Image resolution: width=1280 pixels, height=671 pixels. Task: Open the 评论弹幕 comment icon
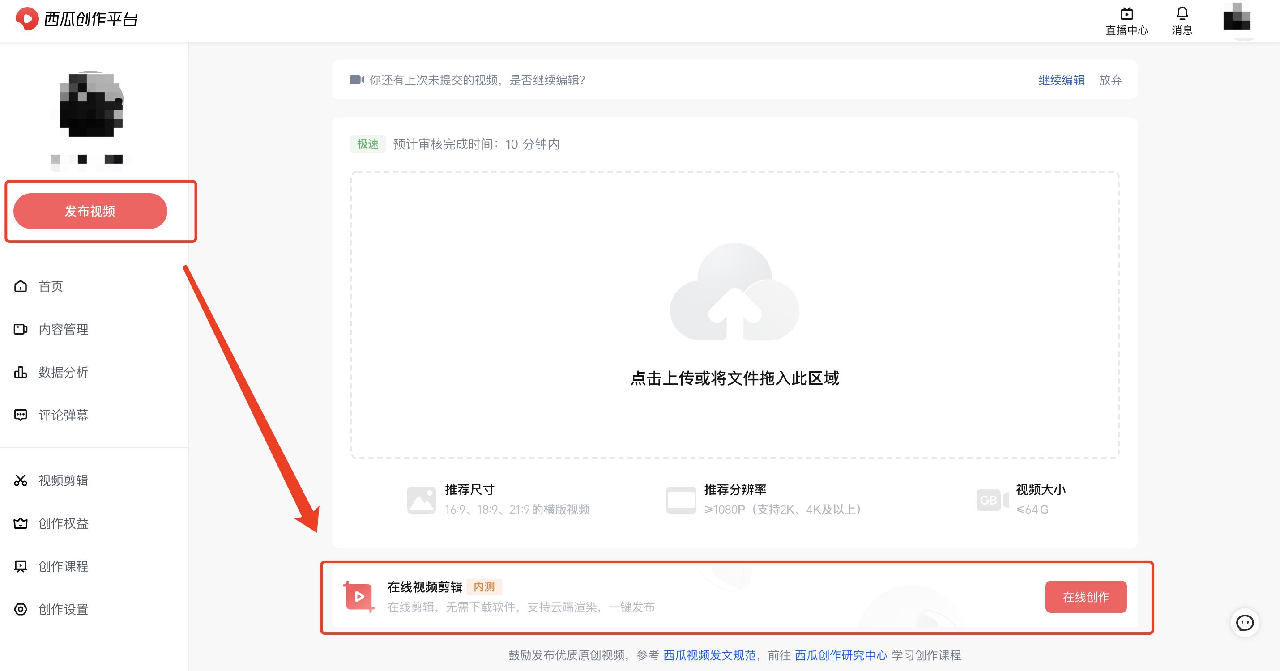click(x=21, y=415)
